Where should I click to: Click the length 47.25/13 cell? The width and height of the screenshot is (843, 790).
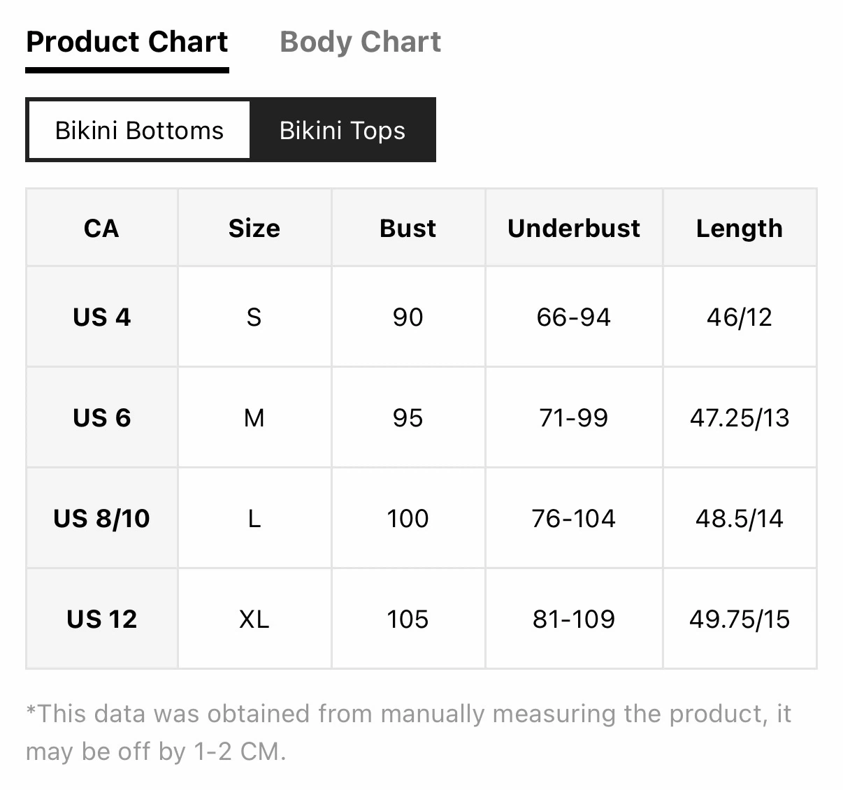[x=740, y=417]
